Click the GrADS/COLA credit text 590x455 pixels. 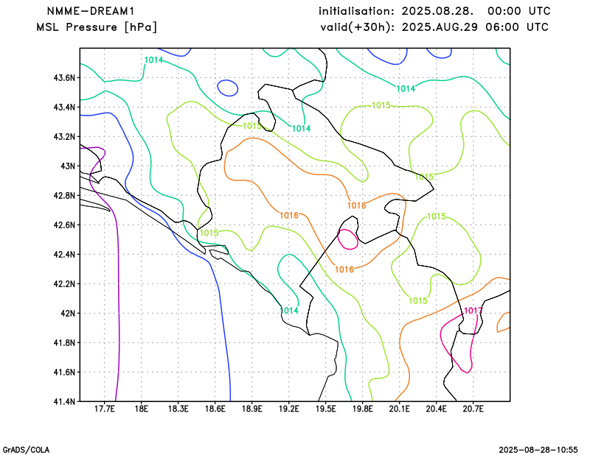coord(26,450)
